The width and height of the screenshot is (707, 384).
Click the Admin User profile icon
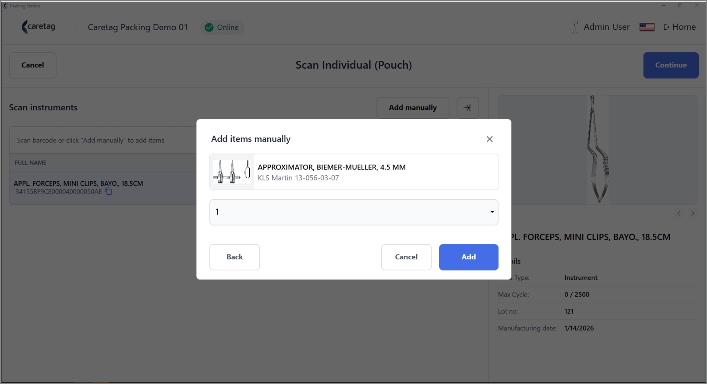pyautogui.click(x=575, y=27)
